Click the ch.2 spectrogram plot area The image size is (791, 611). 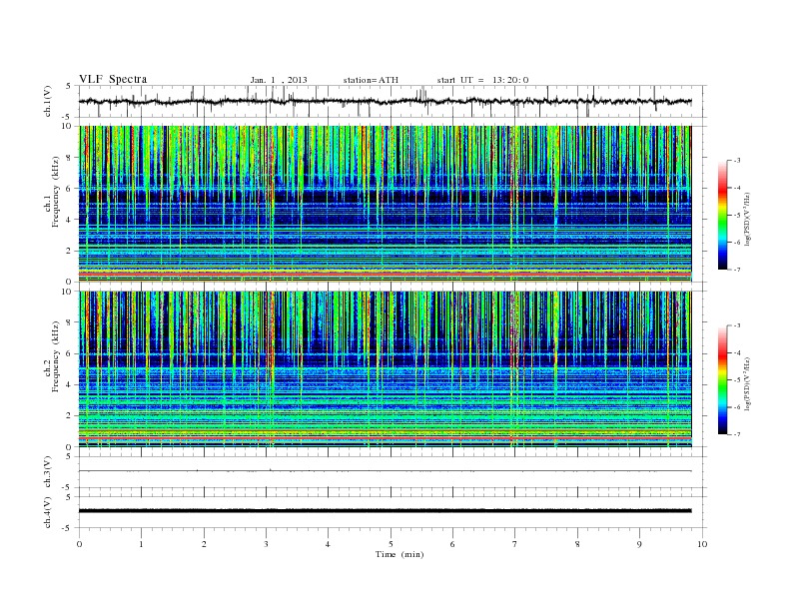click(x=385, y=369)
